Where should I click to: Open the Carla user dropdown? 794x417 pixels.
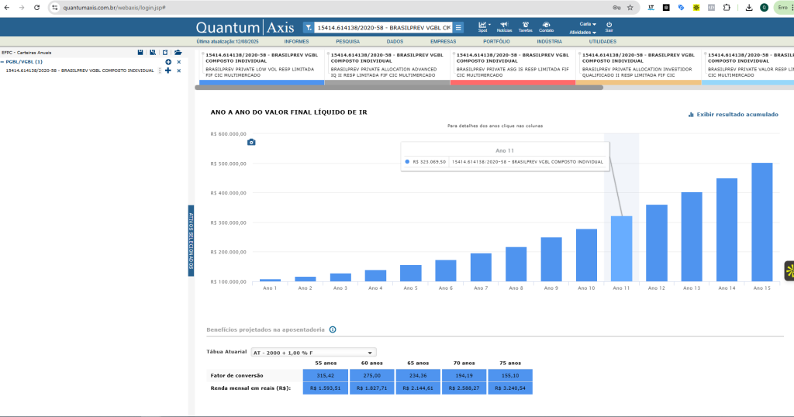click(587, 23)
